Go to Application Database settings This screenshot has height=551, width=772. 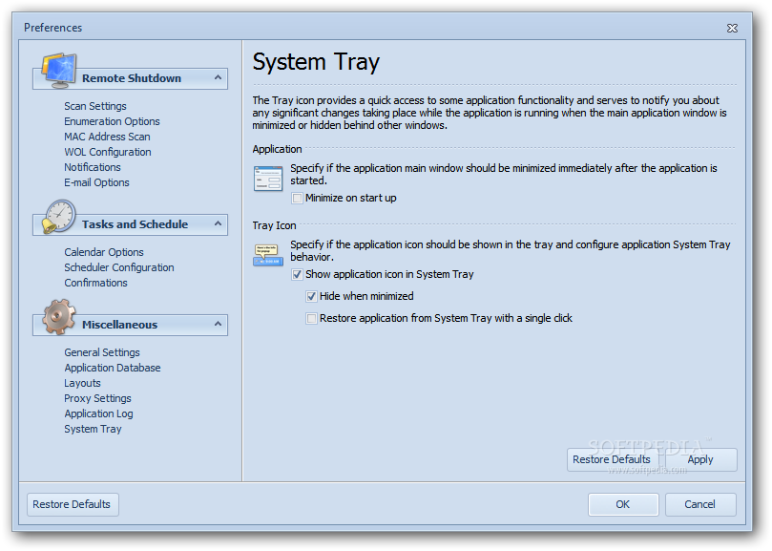tap(113, 368)
